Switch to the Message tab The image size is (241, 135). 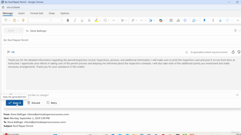(8, 13)
